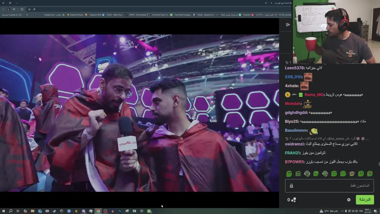Click the reply reference to dno_xoxo
The image size is (380, 214).
click(x=327, y=139)
